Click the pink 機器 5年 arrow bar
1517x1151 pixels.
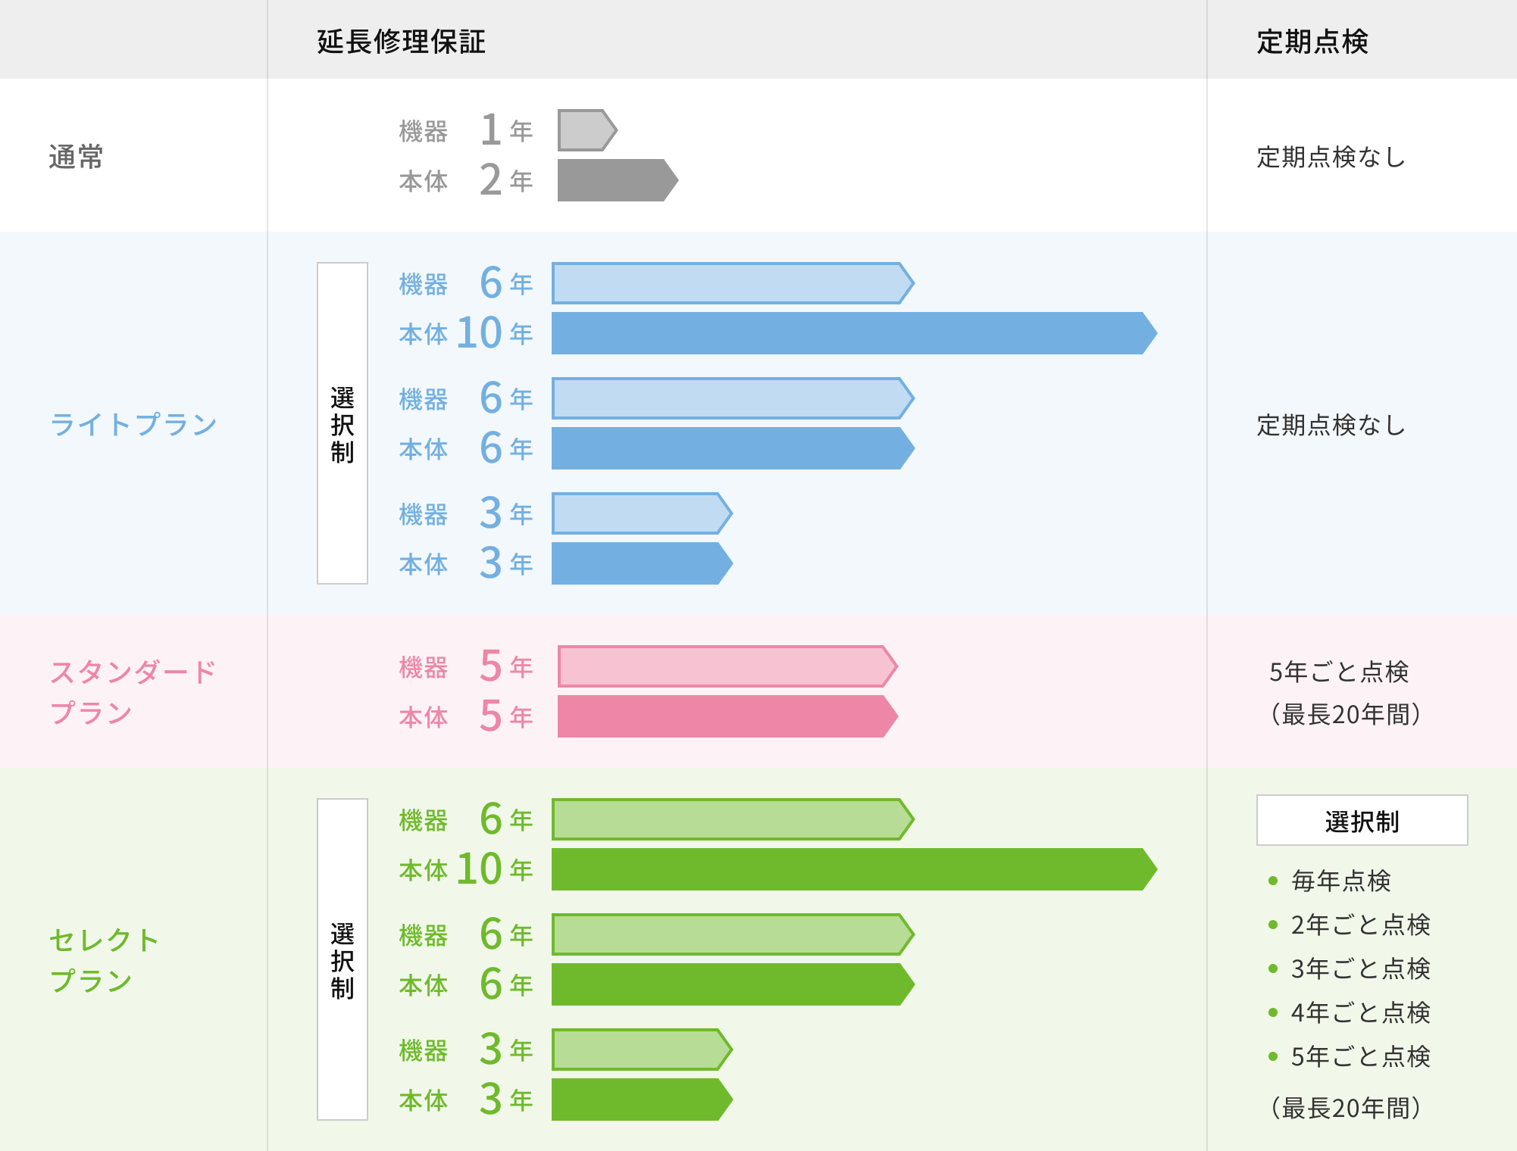point(727,666)
